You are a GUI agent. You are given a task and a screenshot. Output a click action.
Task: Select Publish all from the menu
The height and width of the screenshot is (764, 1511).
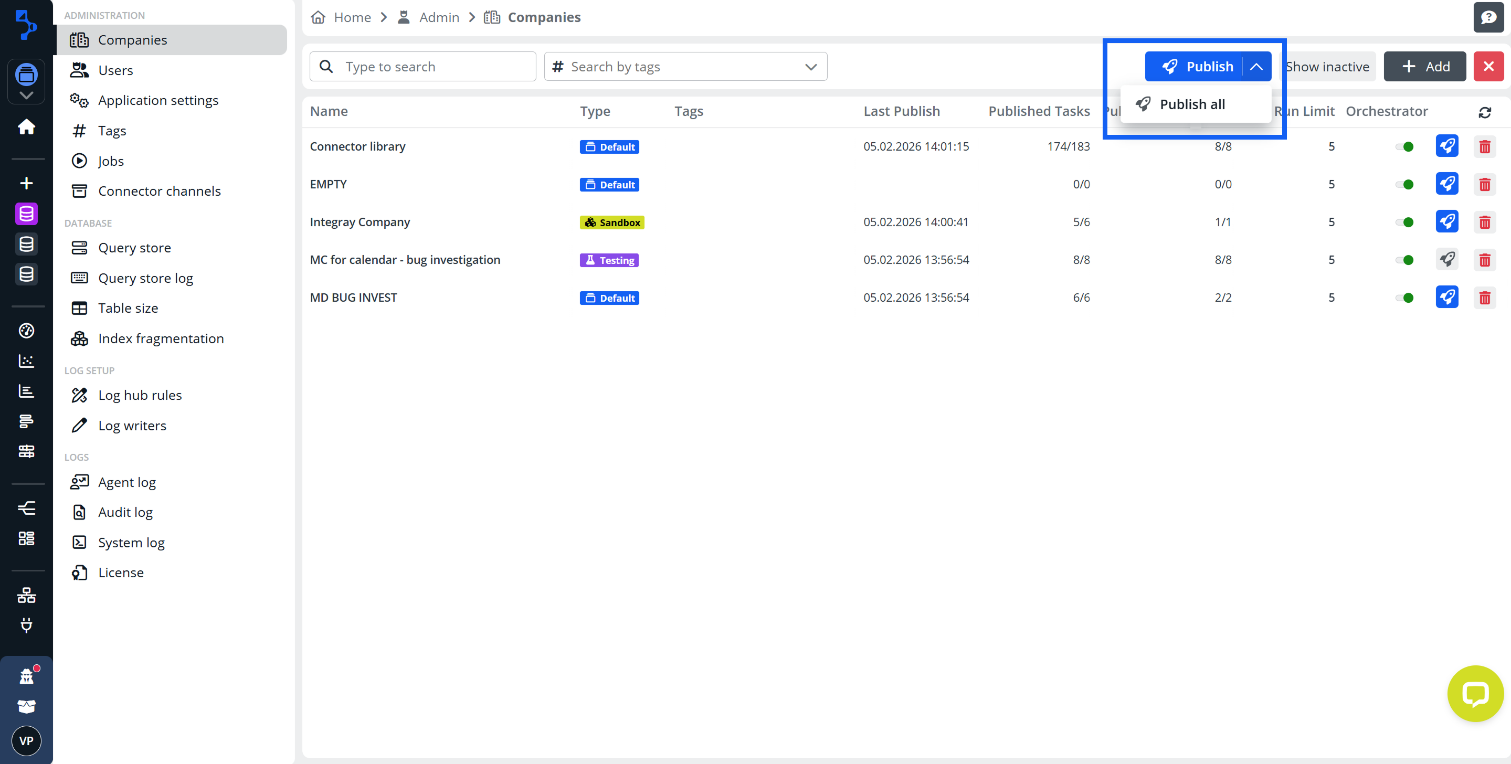pos(1192,104)
